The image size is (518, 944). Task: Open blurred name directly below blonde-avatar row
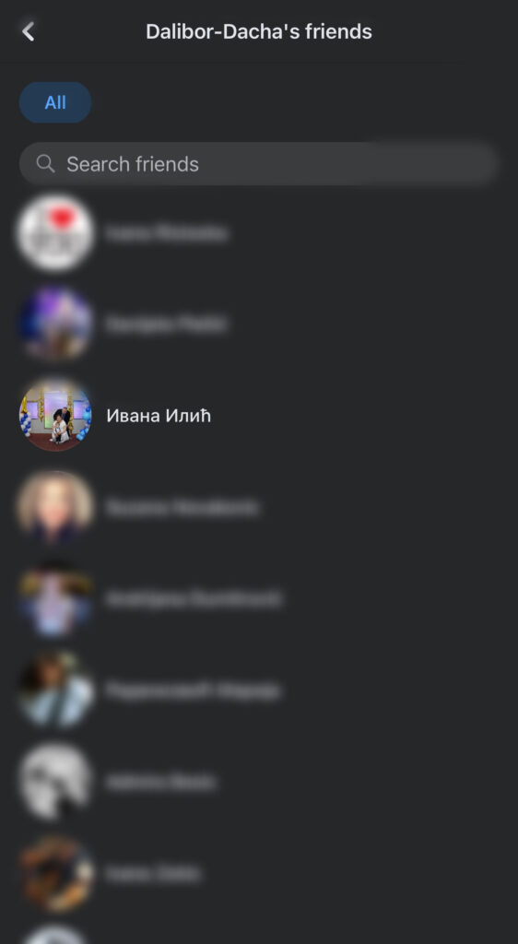(x=194, y=599)
